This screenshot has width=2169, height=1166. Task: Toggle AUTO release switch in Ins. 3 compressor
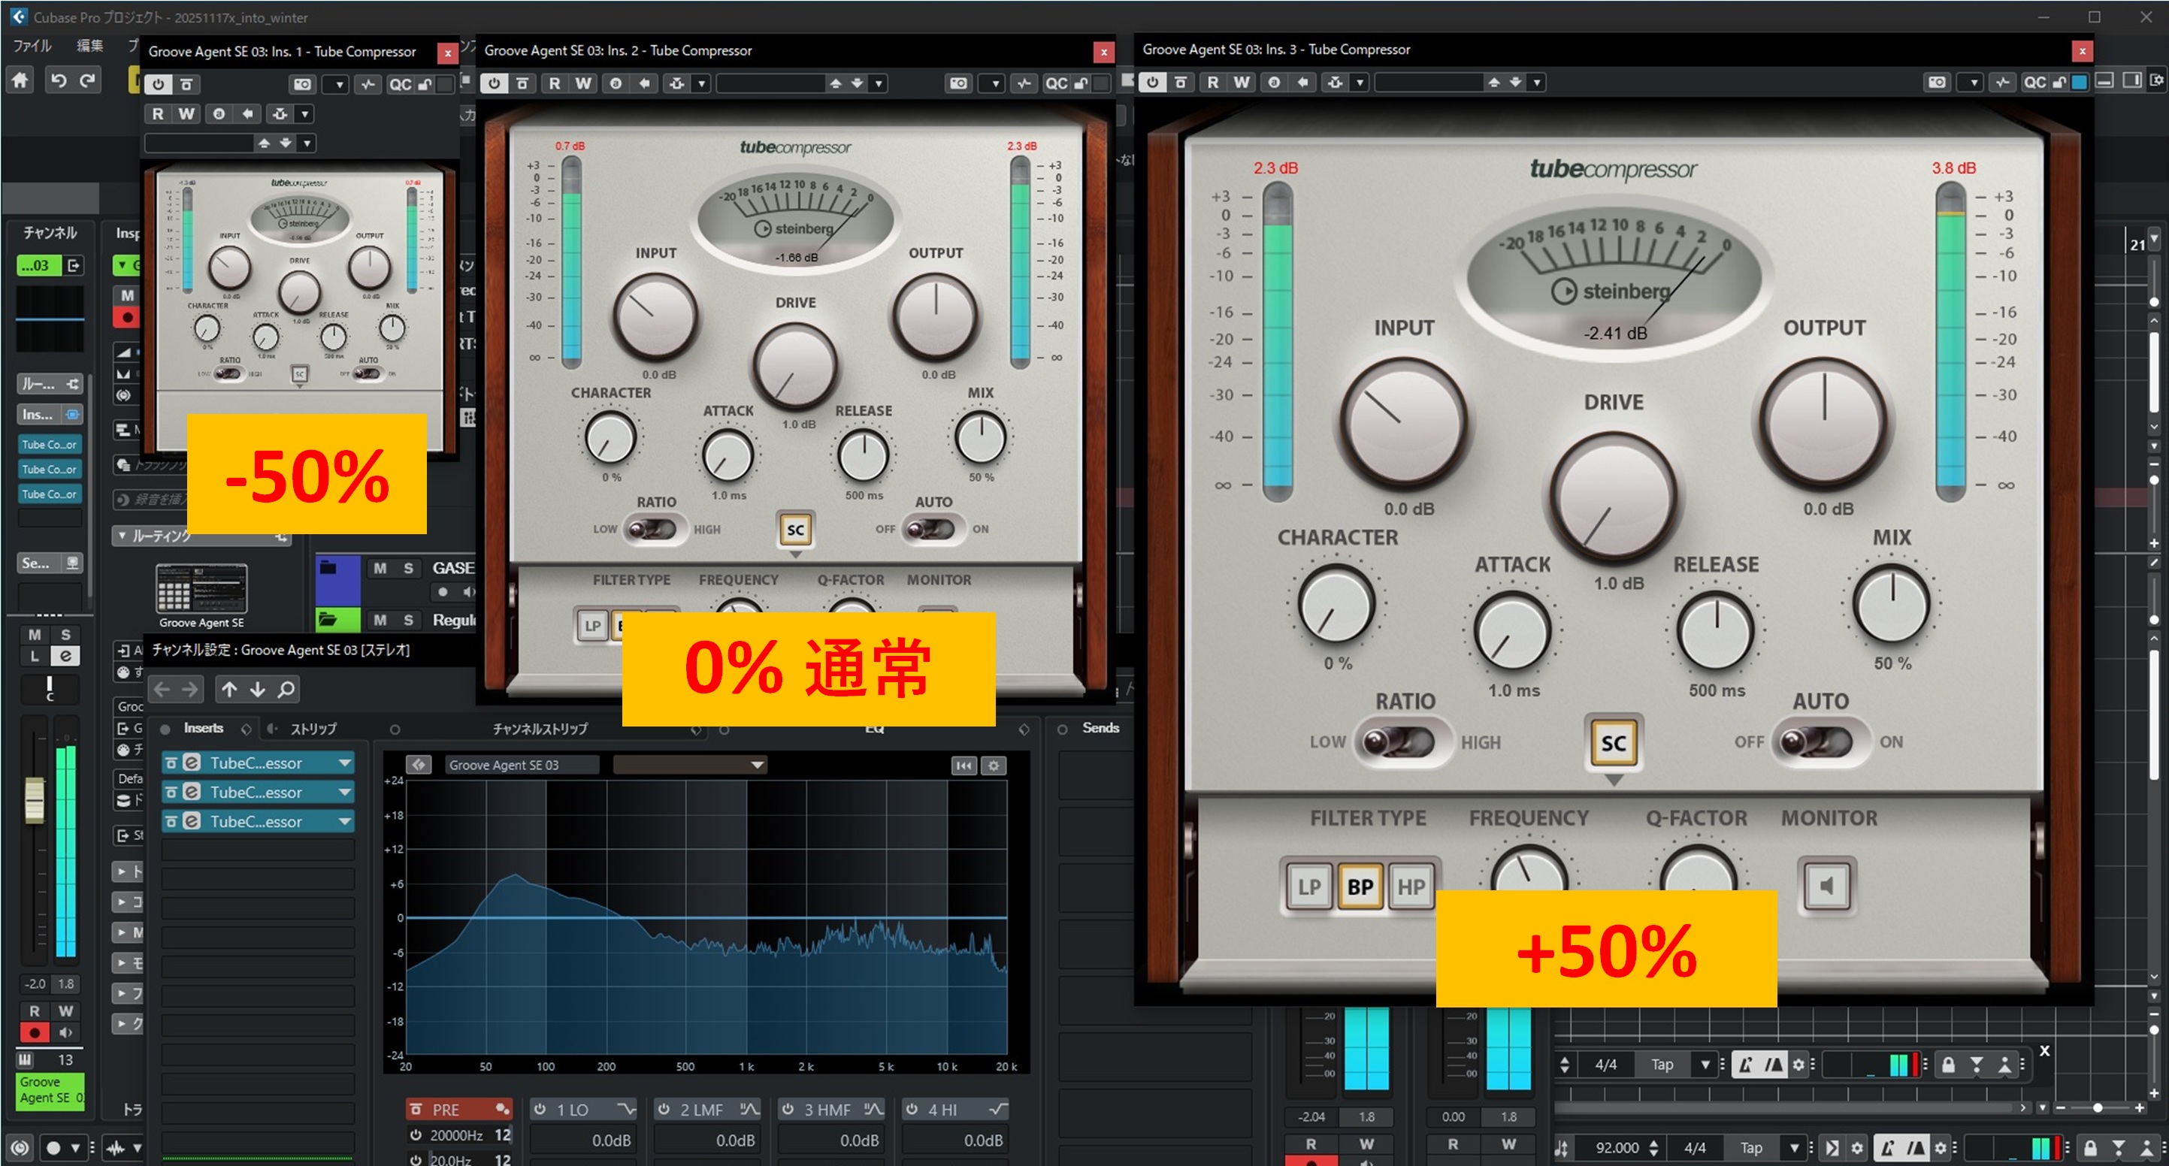click(x=1819, y=742)
